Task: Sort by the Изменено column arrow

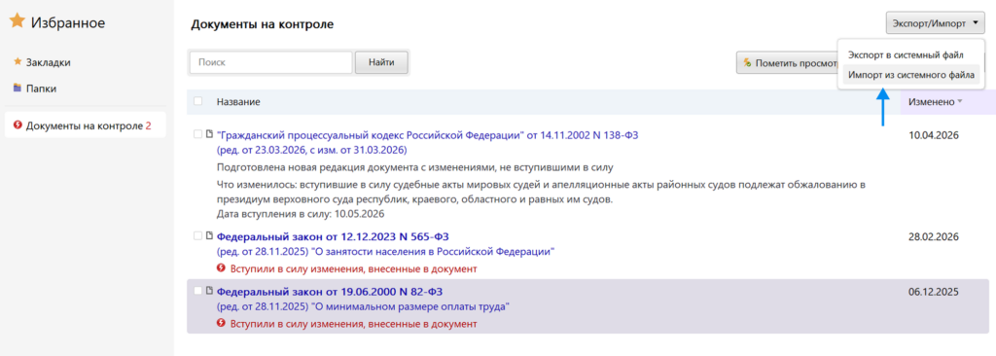Action: click(959, 102)
